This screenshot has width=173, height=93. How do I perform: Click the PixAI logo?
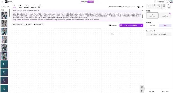tap(9, 2)
